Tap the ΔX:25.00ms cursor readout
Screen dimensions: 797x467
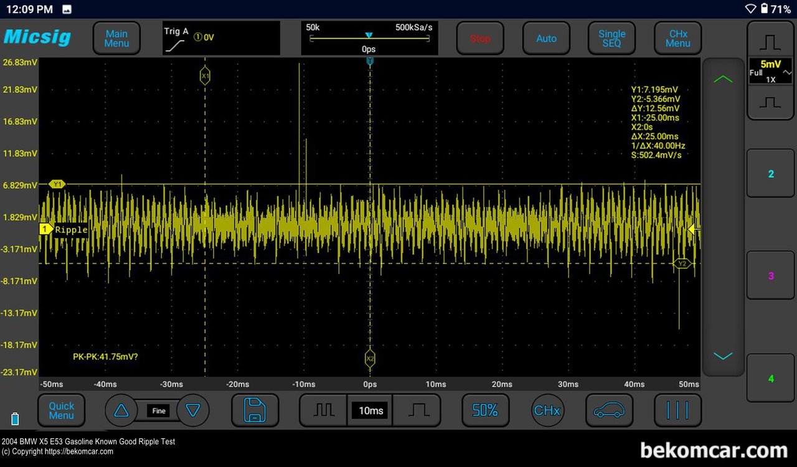point(654,136)
